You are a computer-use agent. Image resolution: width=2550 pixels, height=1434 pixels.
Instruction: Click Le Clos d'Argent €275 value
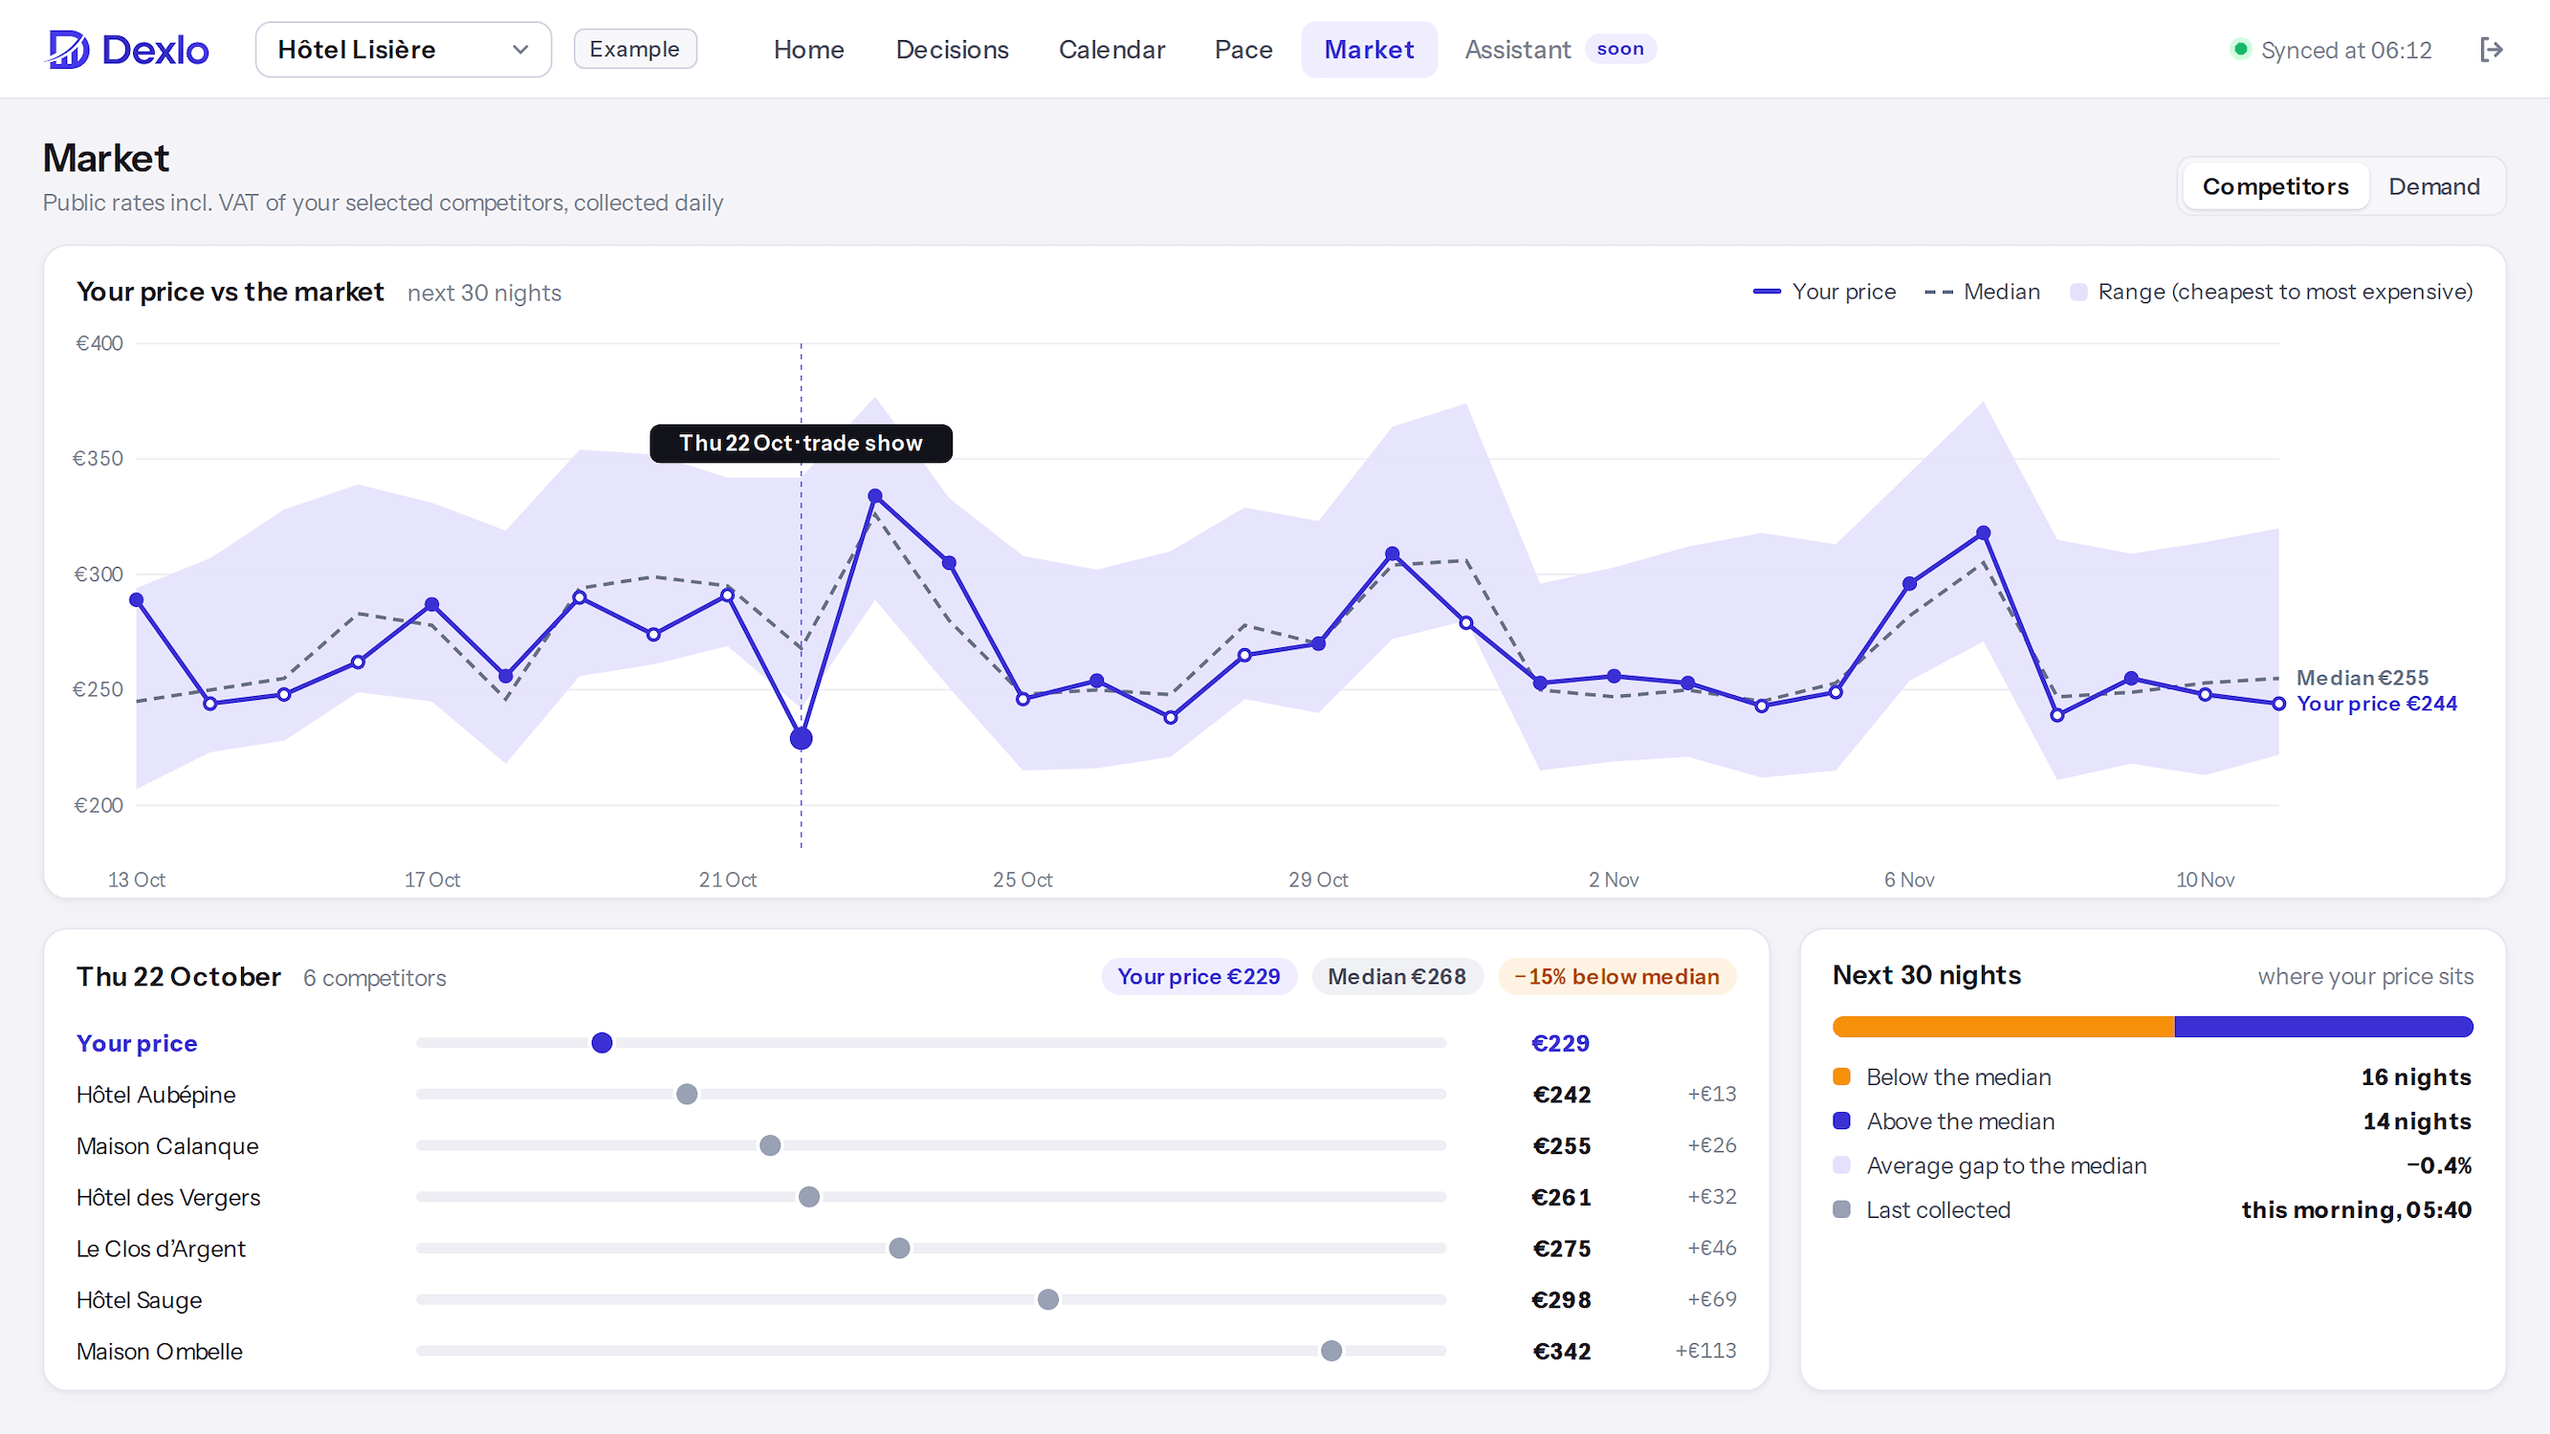[1562, 1249]
